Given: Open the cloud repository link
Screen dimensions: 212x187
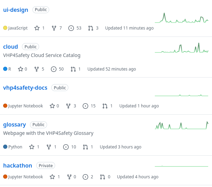Looking at the screenshot, I should [10, 47].
